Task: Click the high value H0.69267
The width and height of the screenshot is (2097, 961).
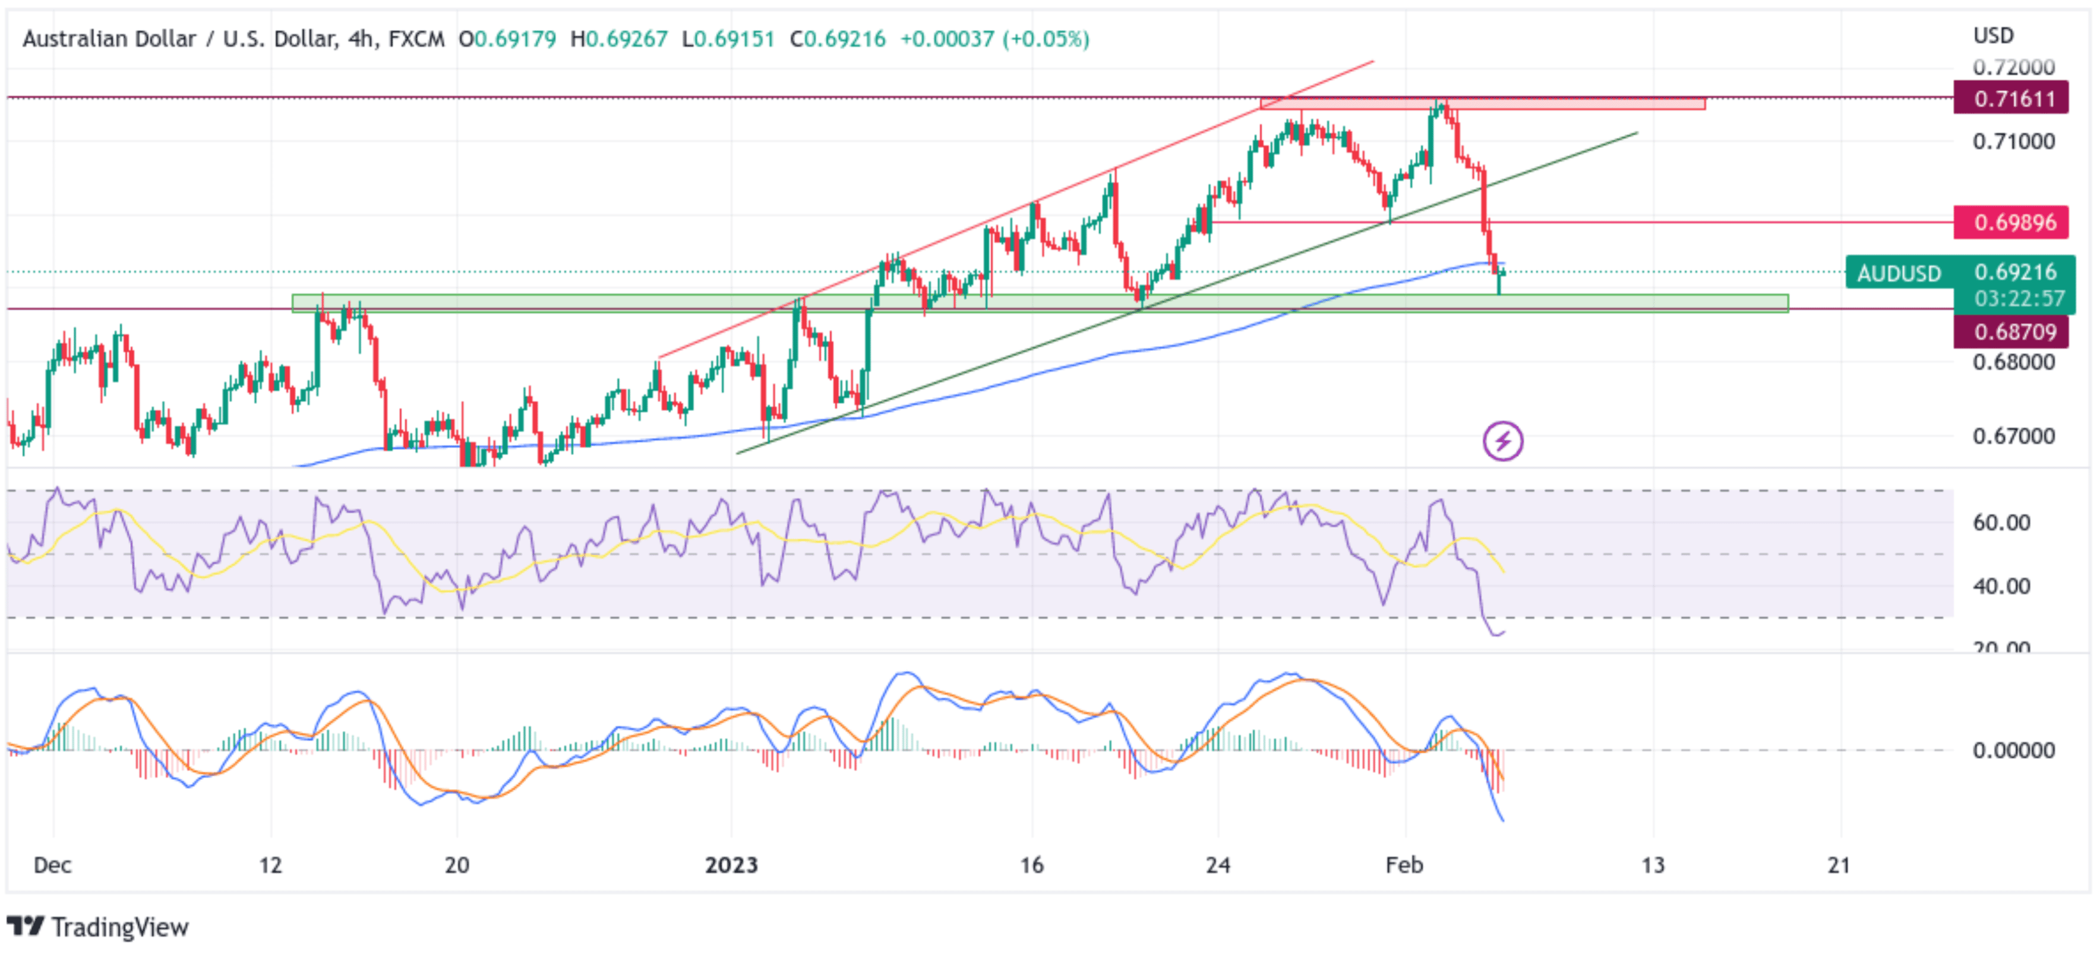Action: [x=618, y=38]
